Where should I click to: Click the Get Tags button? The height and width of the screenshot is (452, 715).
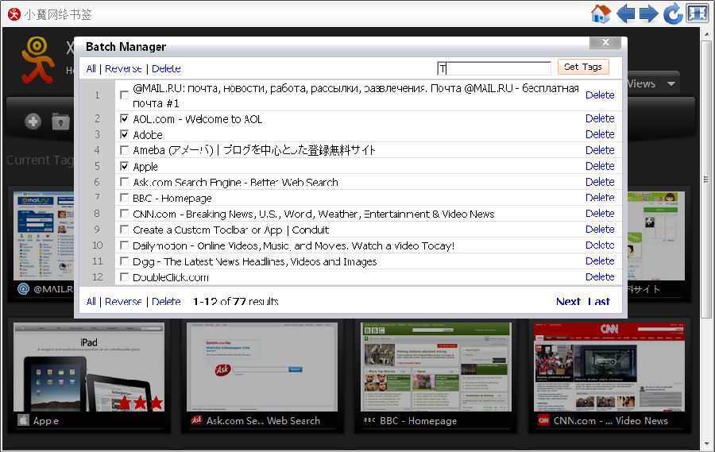point(582,68)
